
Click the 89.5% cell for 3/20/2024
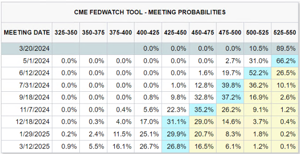[x=285, y=49]
